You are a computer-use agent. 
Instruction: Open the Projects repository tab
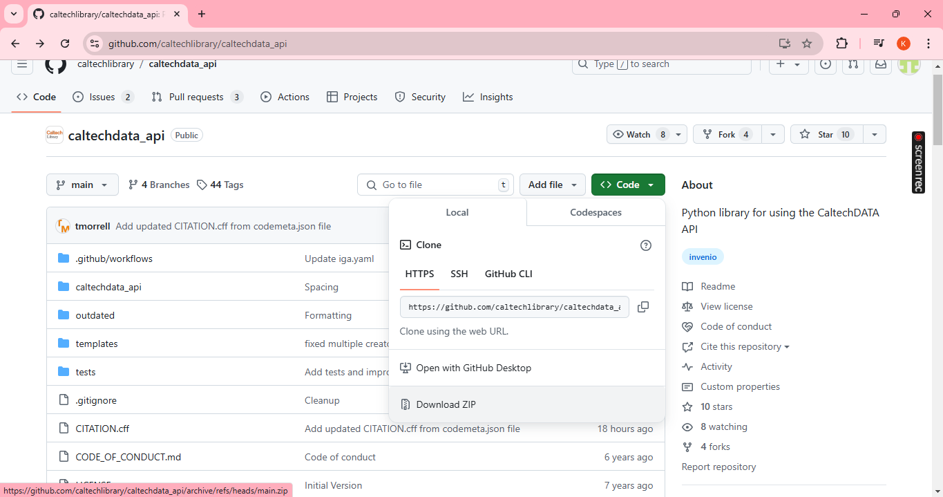pos(352,97)
